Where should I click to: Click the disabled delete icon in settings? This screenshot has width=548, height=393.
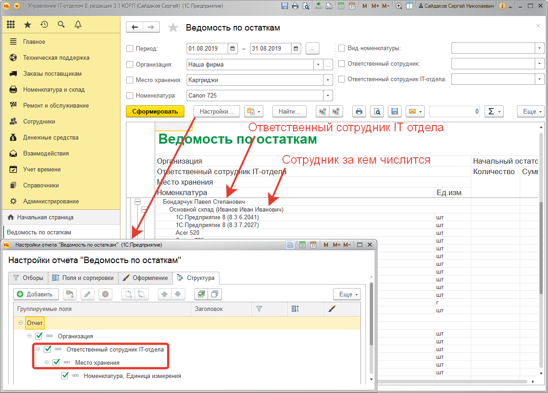(105, 294)
